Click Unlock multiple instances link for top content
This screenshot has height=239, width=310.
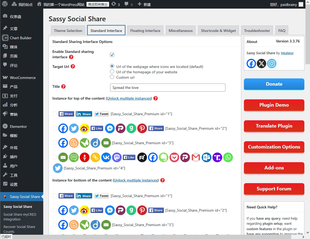click(129, 98)
